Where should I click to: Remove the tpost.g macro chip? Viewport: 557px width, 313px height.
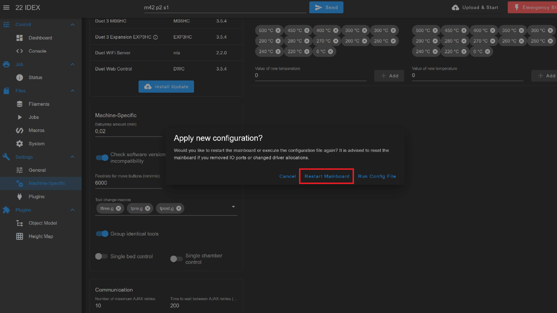[x=179, y=208]
